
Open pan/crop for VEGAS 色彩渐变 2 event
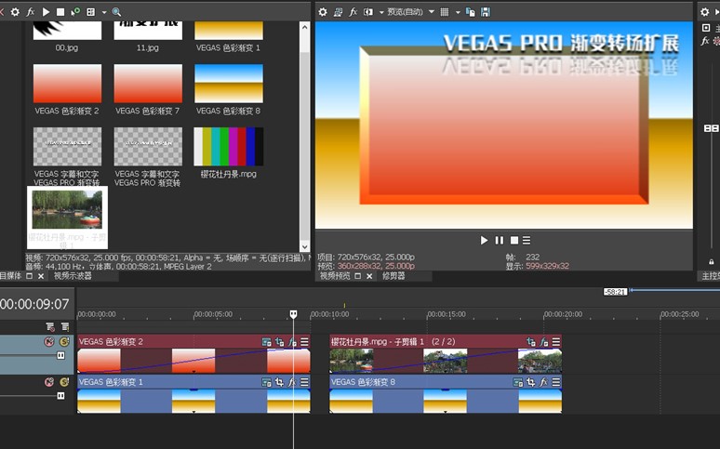280,342
